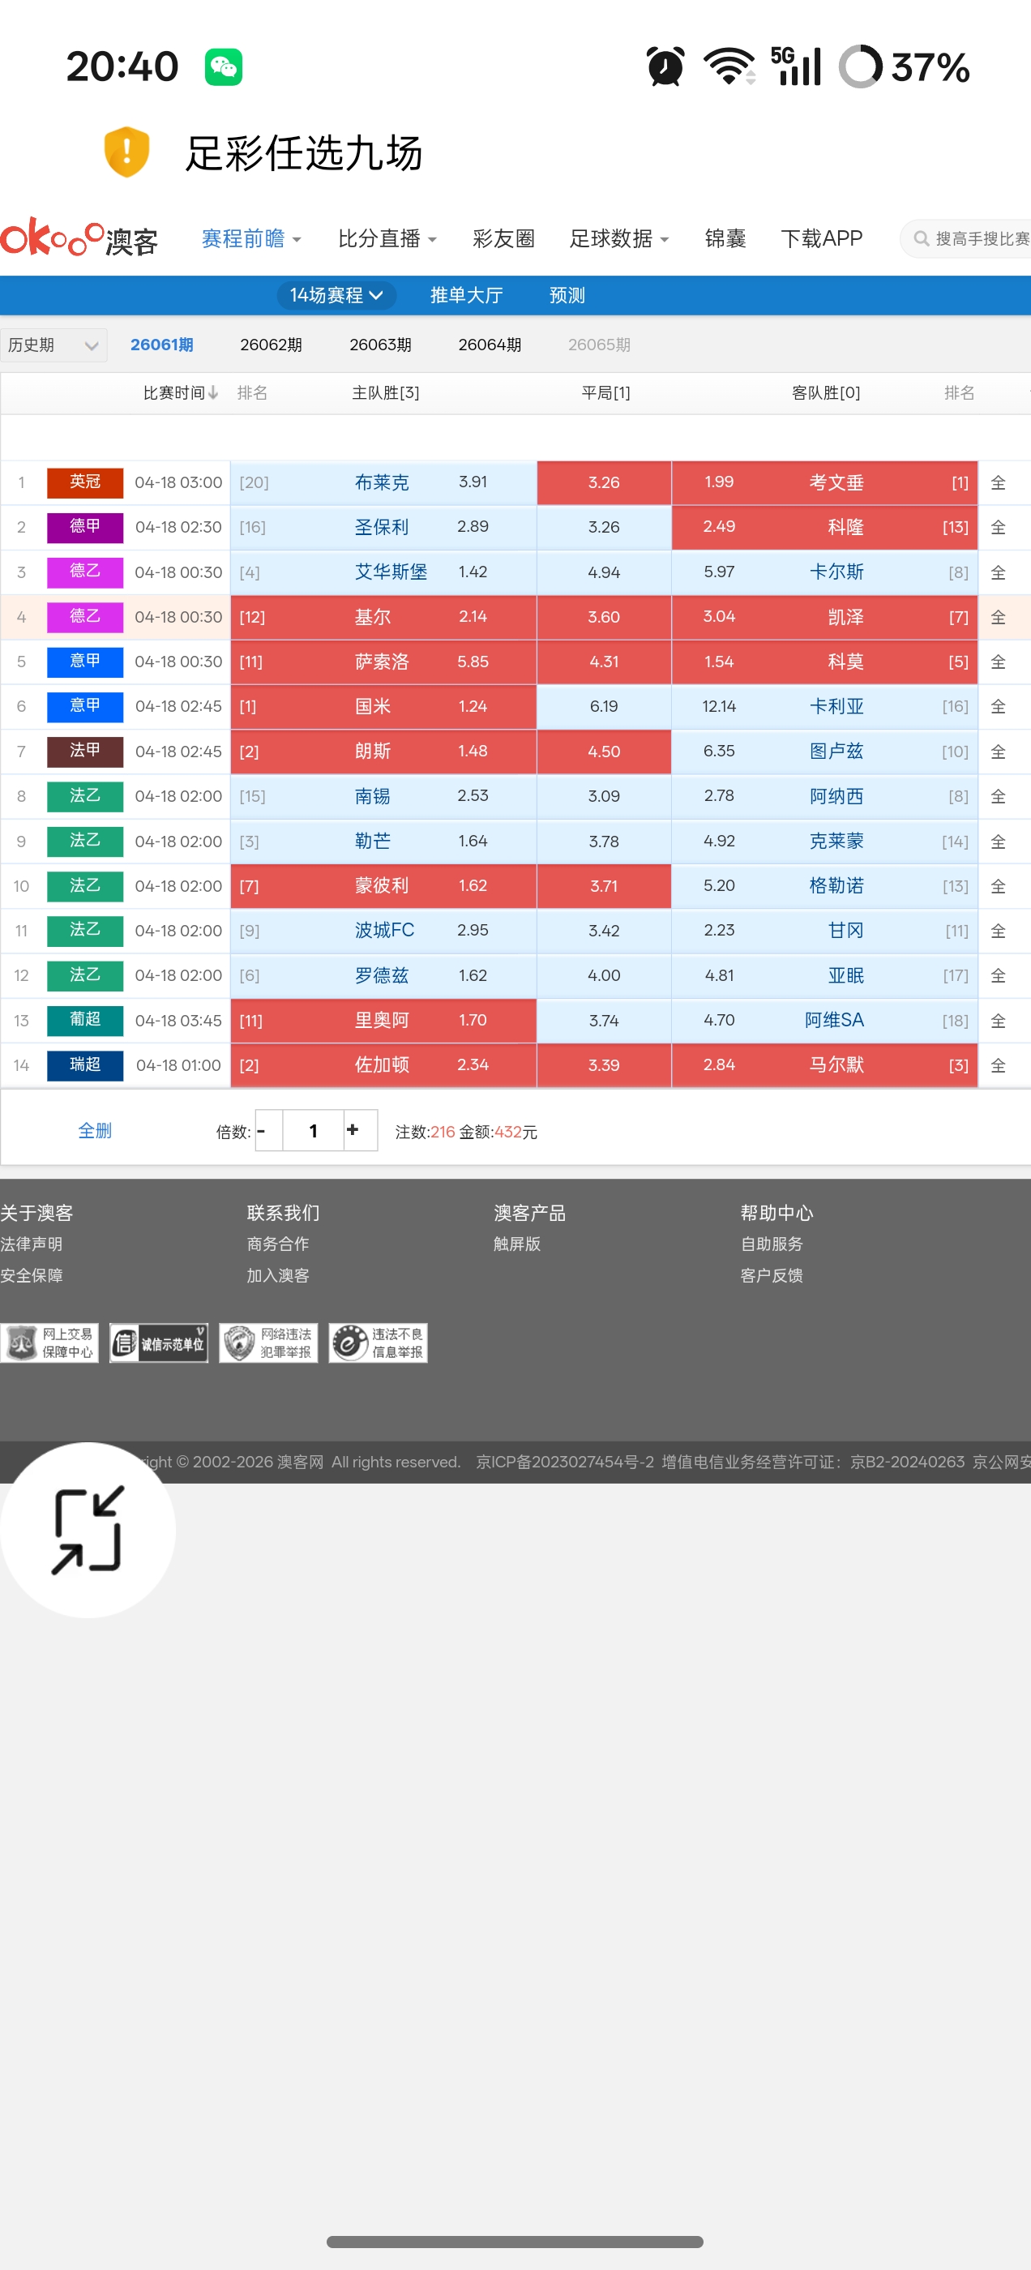Click the 网上交易保障中心 badge
1031x2270 pixels.
tap(49, 1343)
